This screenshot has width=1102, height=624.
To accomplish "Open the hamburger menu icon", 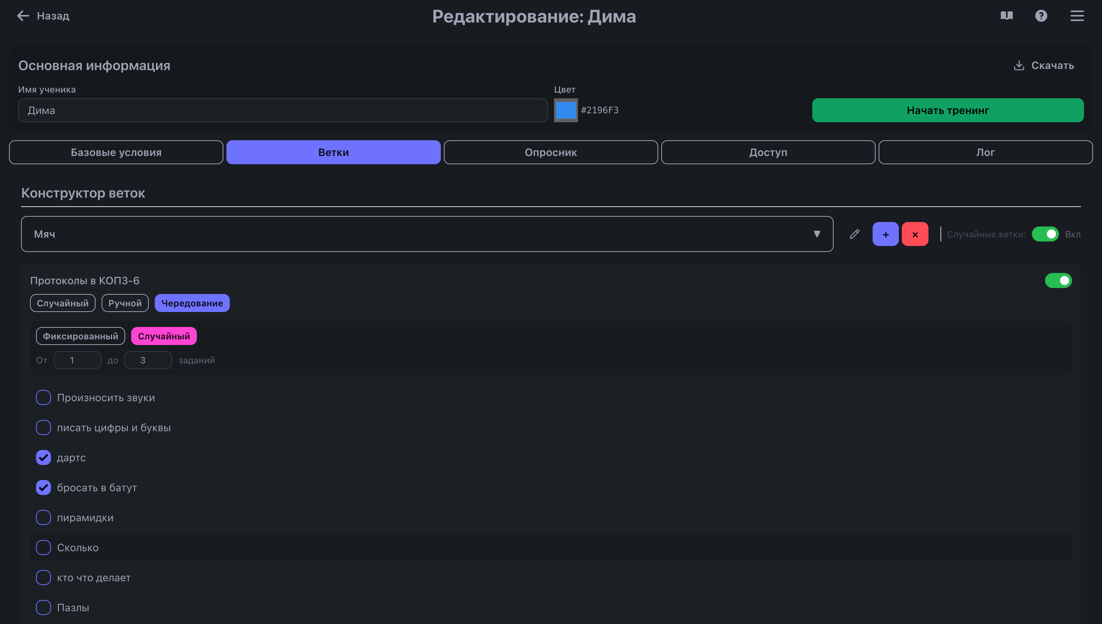I will (1077, 16).
